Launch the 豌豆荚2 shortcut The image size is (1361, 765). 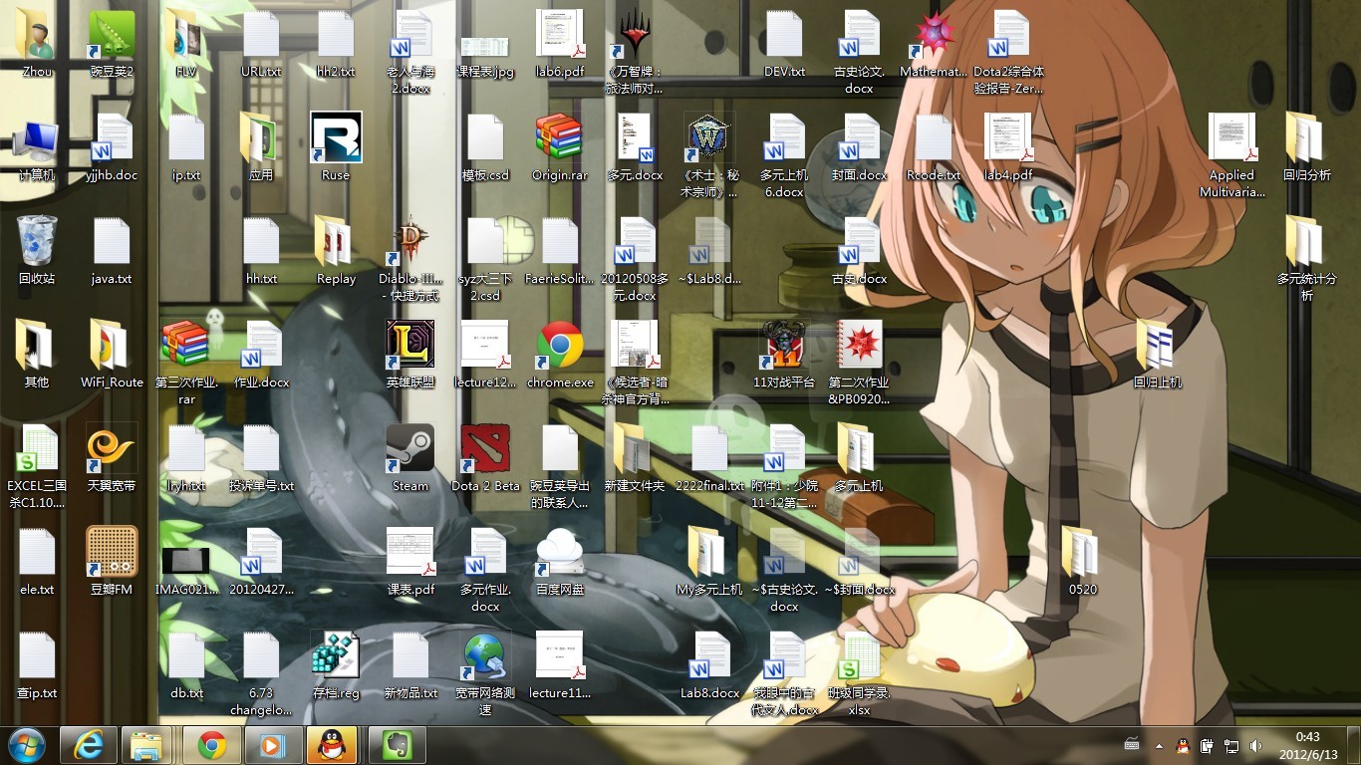(112, 34)
